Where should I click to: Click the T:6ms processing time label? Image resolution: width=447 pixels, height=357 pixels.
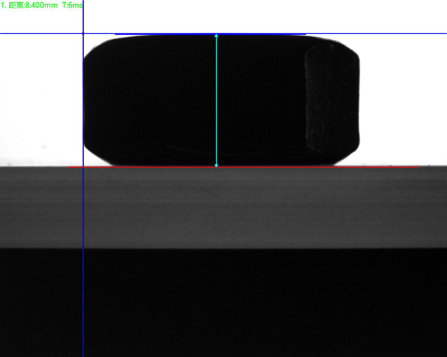point(73,5)
